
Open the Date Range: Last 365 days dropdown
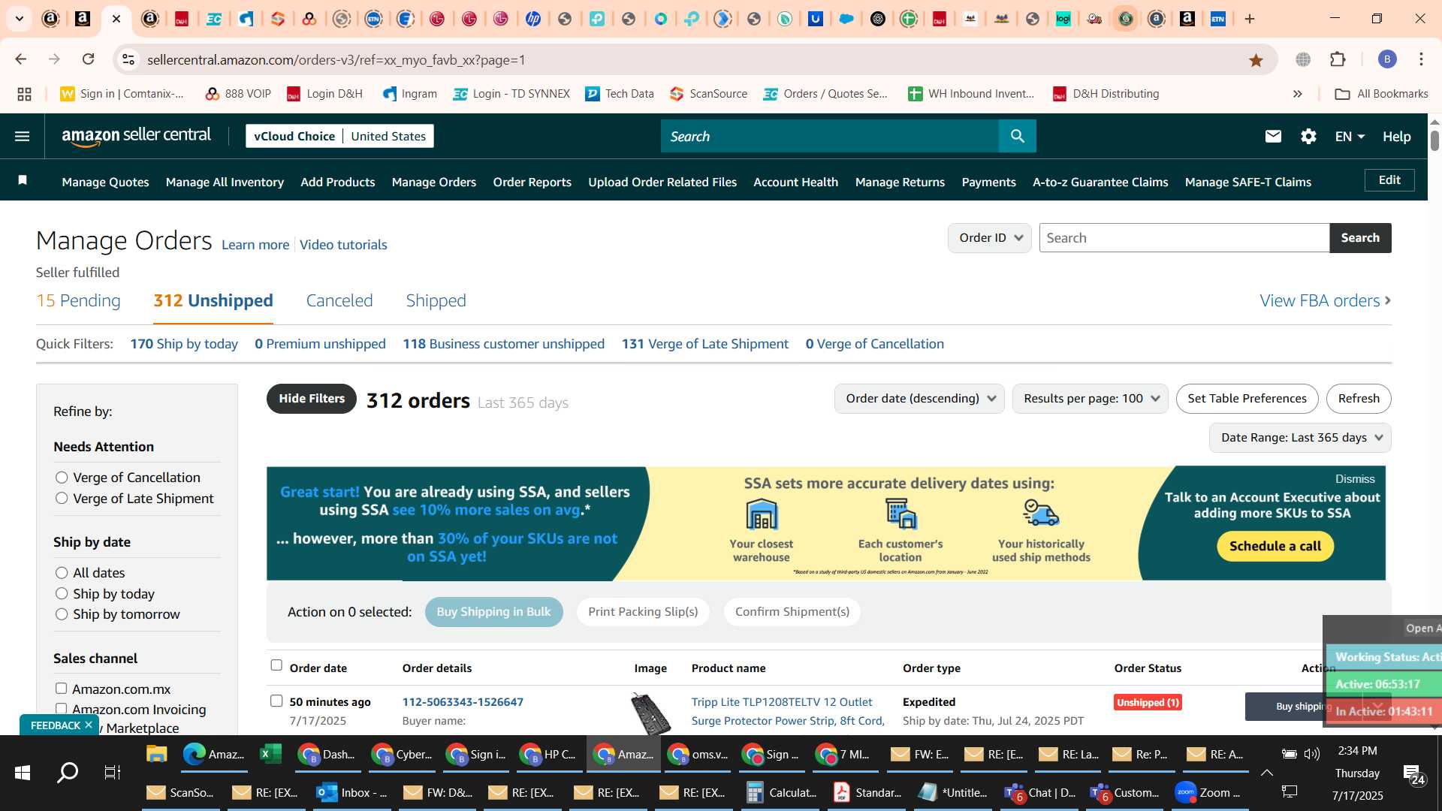pyautogui.click(x=1300, y=438)
